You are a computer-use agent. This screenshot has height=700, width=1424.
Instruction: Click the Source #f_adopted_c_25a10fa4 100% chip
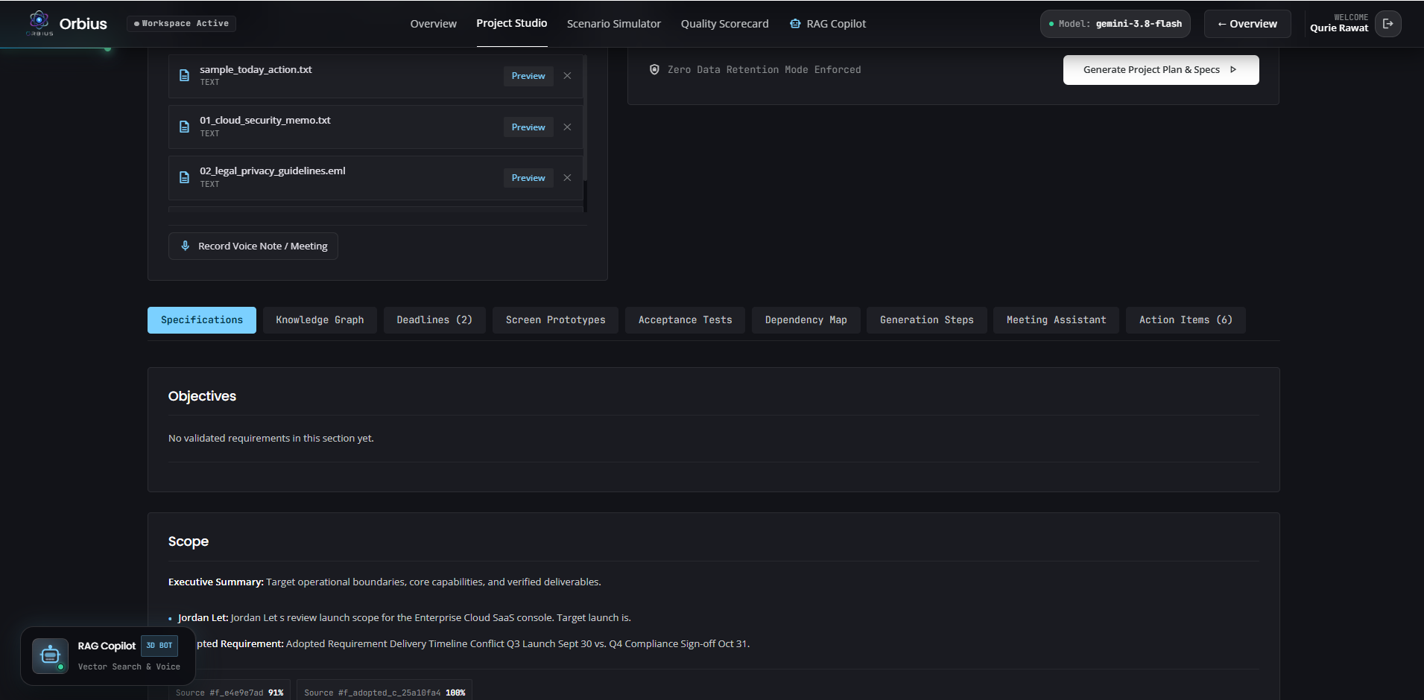385,692
